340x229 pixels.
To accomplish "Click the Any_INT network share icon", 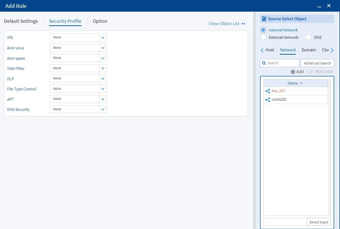I will (x=267, y=91).
